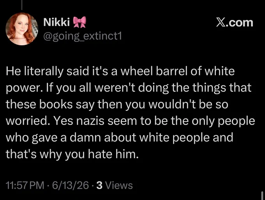Image resolution: width=265 pixels, height=200 pixels.
Task: Open the Views label in the footer
Action: coord(119,185)
